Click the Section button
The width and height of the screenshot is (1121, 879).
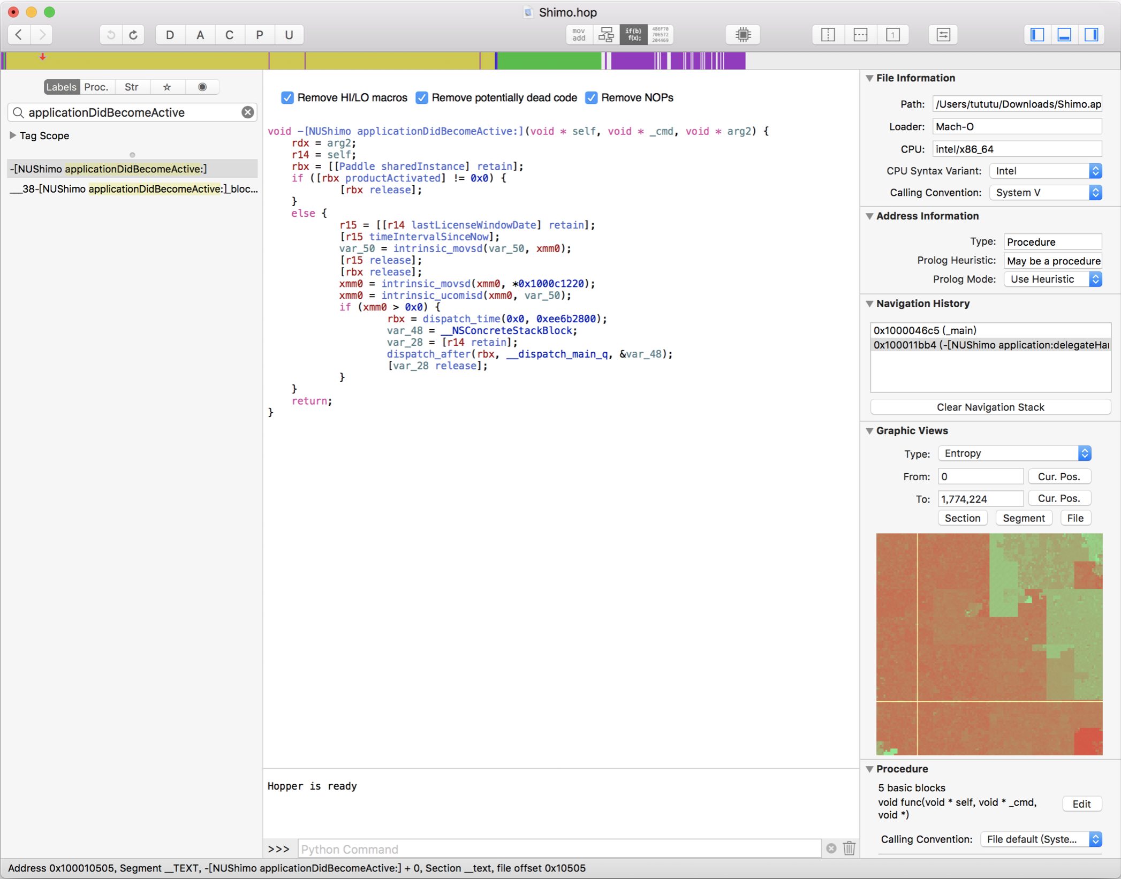coord(962,518)
